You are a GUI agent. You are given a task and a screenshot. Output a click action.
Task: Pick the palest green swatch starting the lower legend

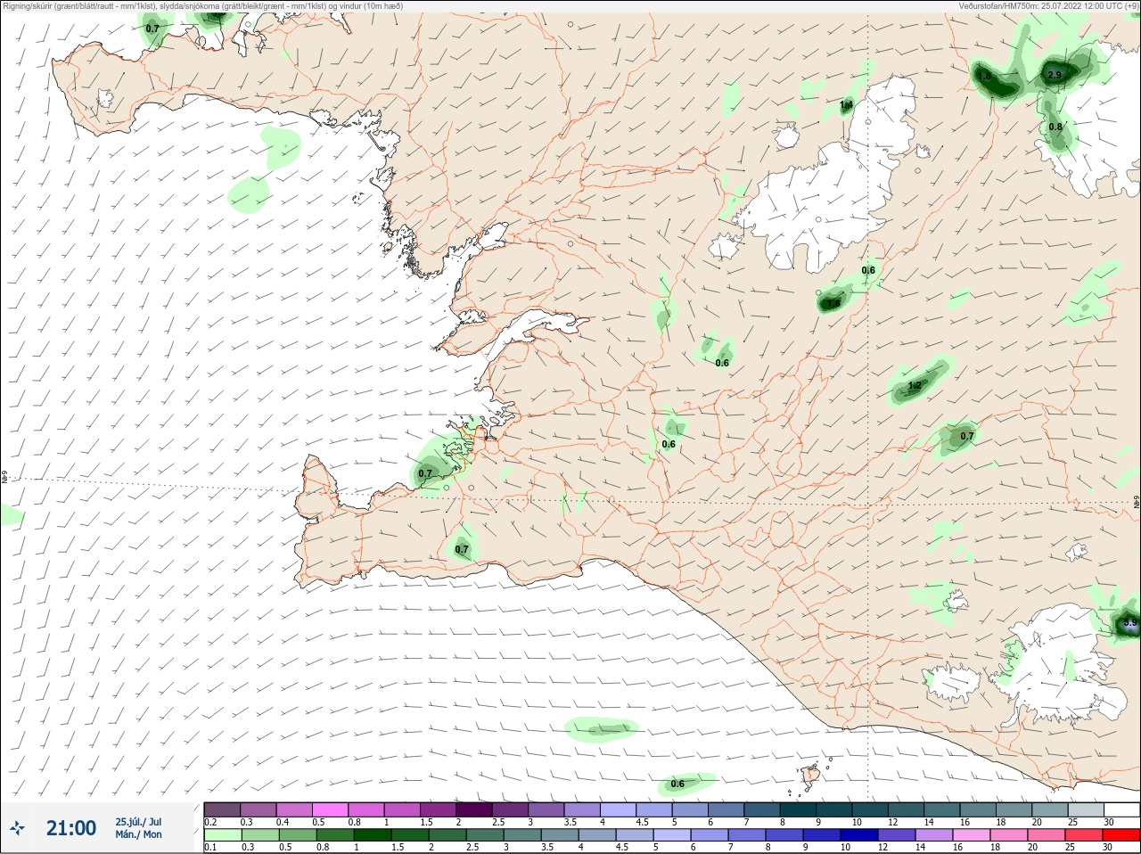pos(222,835)
